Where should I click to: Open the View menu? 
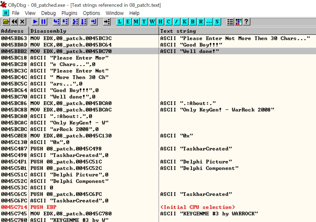tap(30, 13)
